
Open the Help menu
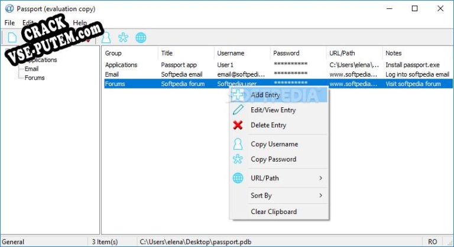click(x=80, y=22)
